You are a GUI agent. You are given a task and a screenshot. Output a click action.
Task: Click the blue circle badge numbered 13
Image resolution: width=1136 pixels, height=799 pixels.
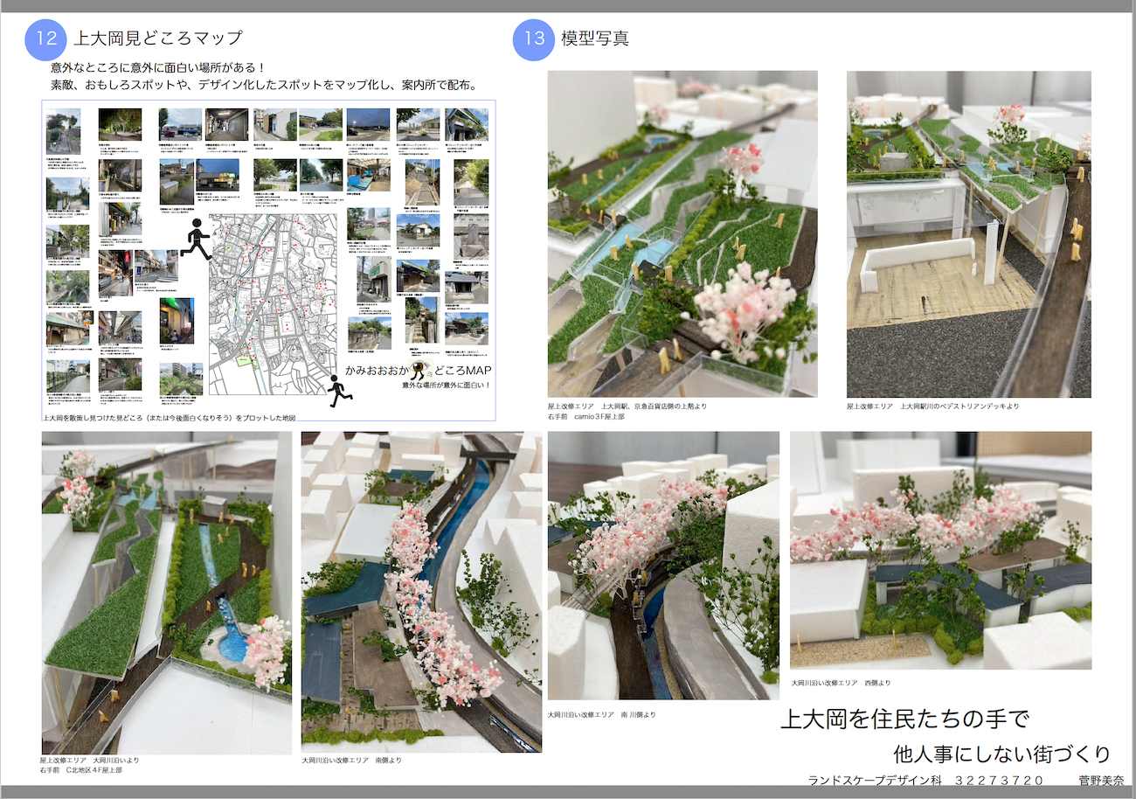[x=533, y=39]
